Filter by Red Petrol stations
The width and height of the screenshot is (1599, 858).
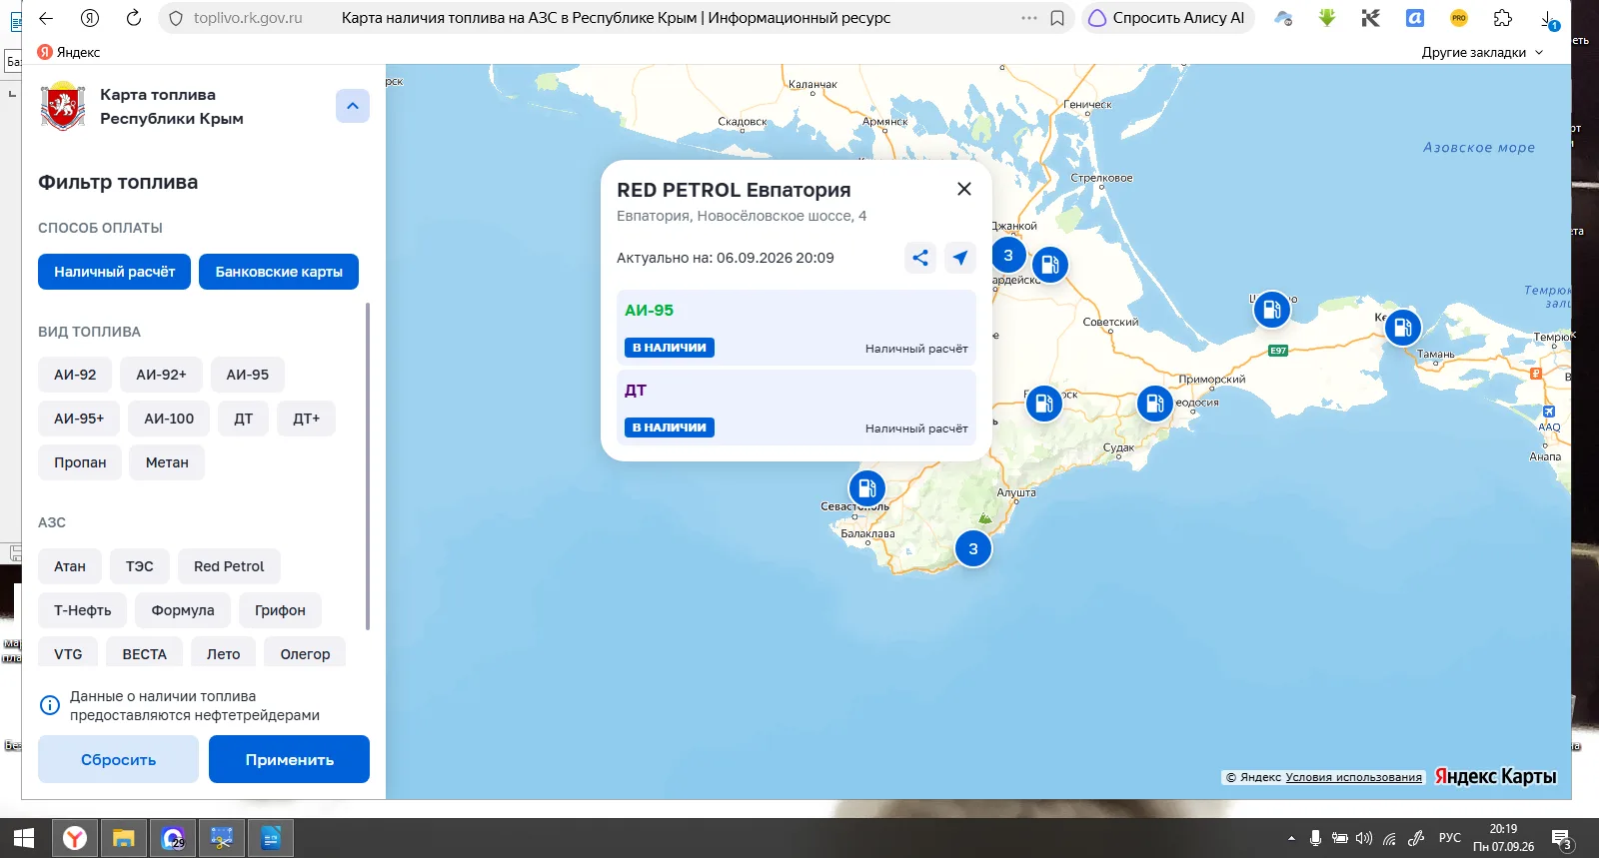pyautogui.click(x=229, y=566)
